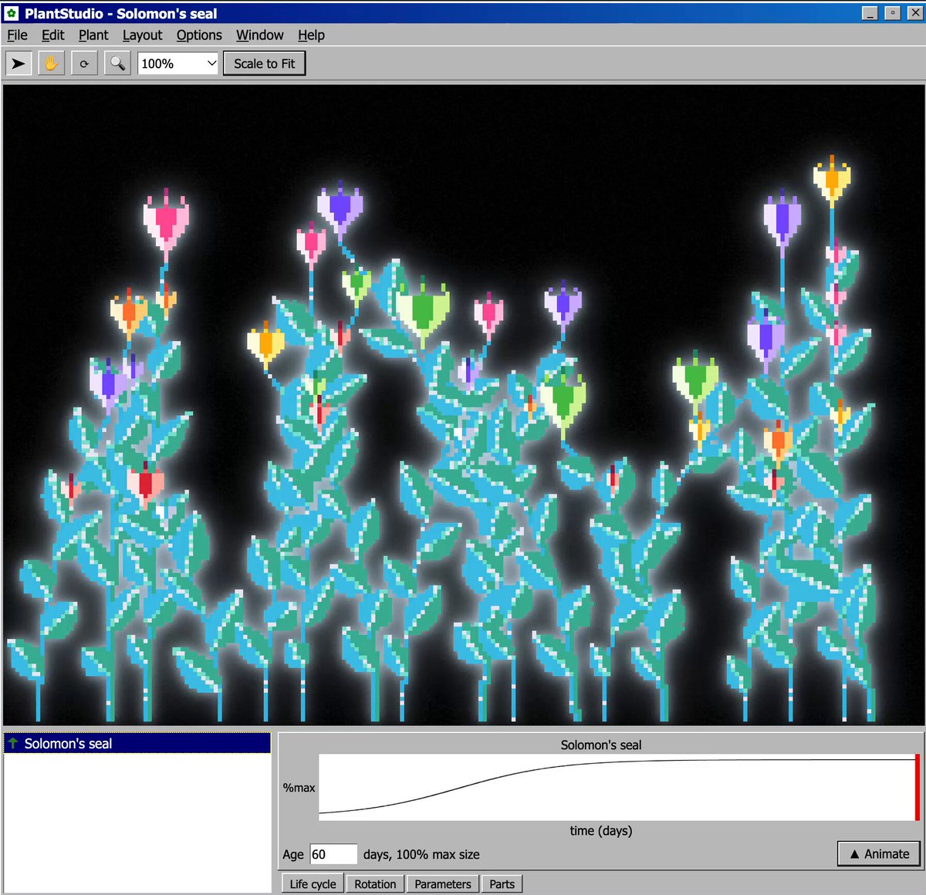Image resolution: width=926 pixels, height=895 pixels.
Task: Open the Layout menu
Action: click(142, 35)
